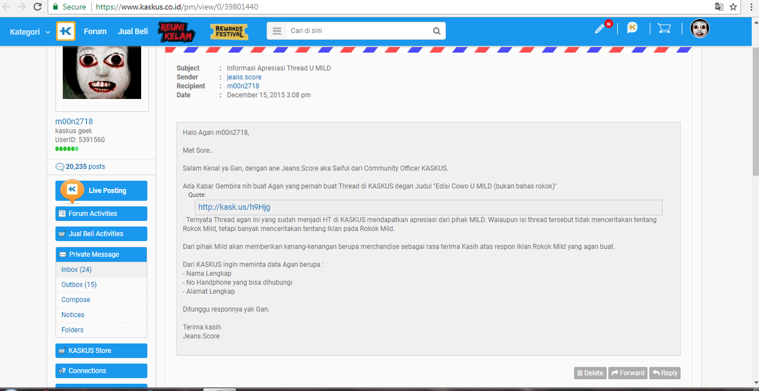The width and height of the screenshot is (759, 391).
Task: Open Jual Beli Activities section
Action: 101,234
